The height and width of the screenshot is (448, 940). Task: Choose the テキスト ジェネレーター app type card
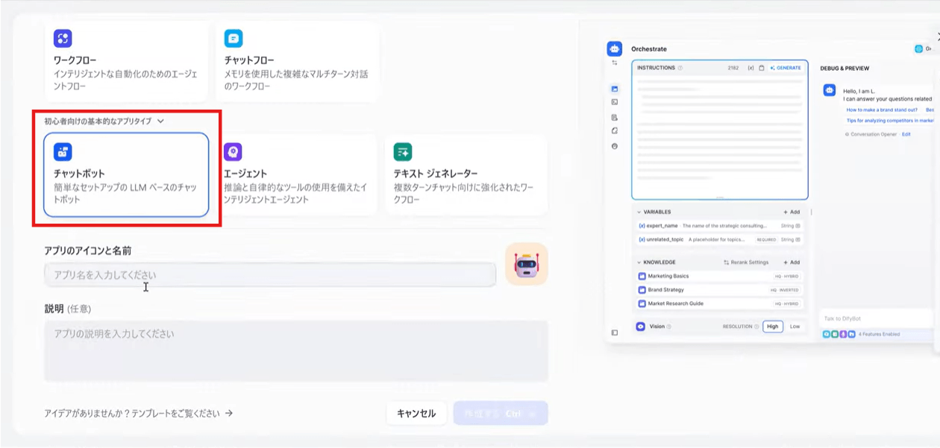(x=466, y=174)
